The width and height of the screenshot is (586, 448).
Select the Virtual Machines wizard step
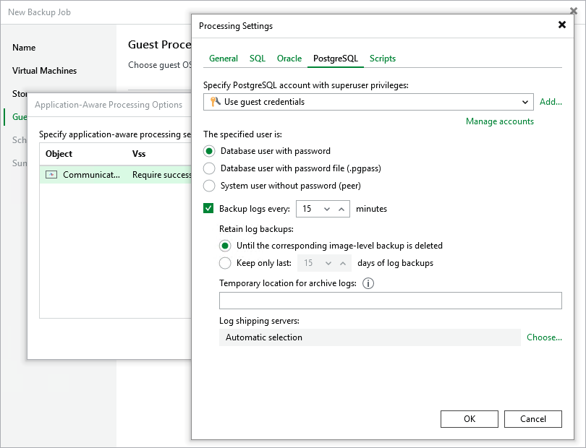(x=44, y=71)
